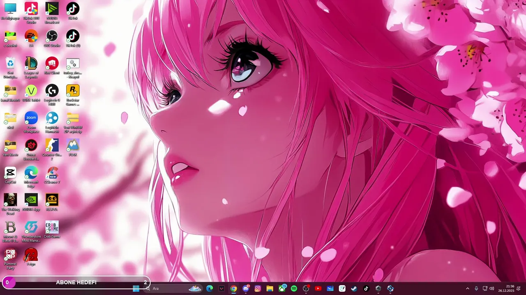Open Spotify from the taskbar
Screen dimensions: 526x295
[294, 288]
